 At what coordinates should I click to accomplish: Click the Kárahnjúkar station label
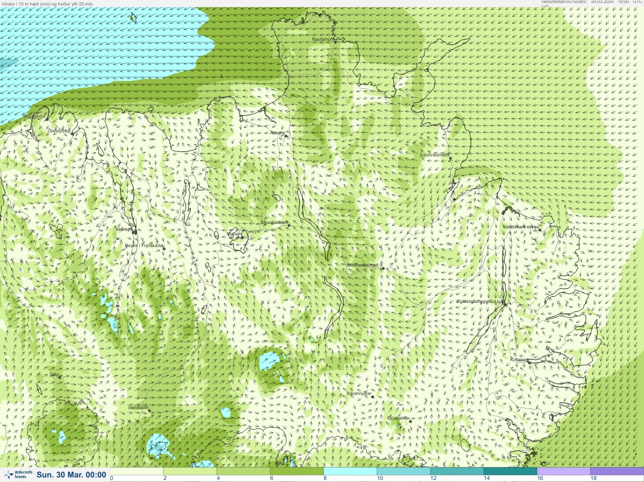point(359,393)
